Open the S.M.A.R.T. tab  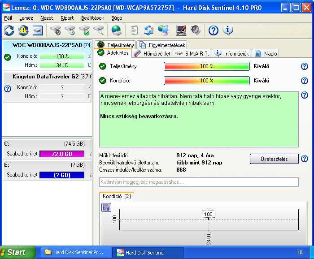pos(192,54)
